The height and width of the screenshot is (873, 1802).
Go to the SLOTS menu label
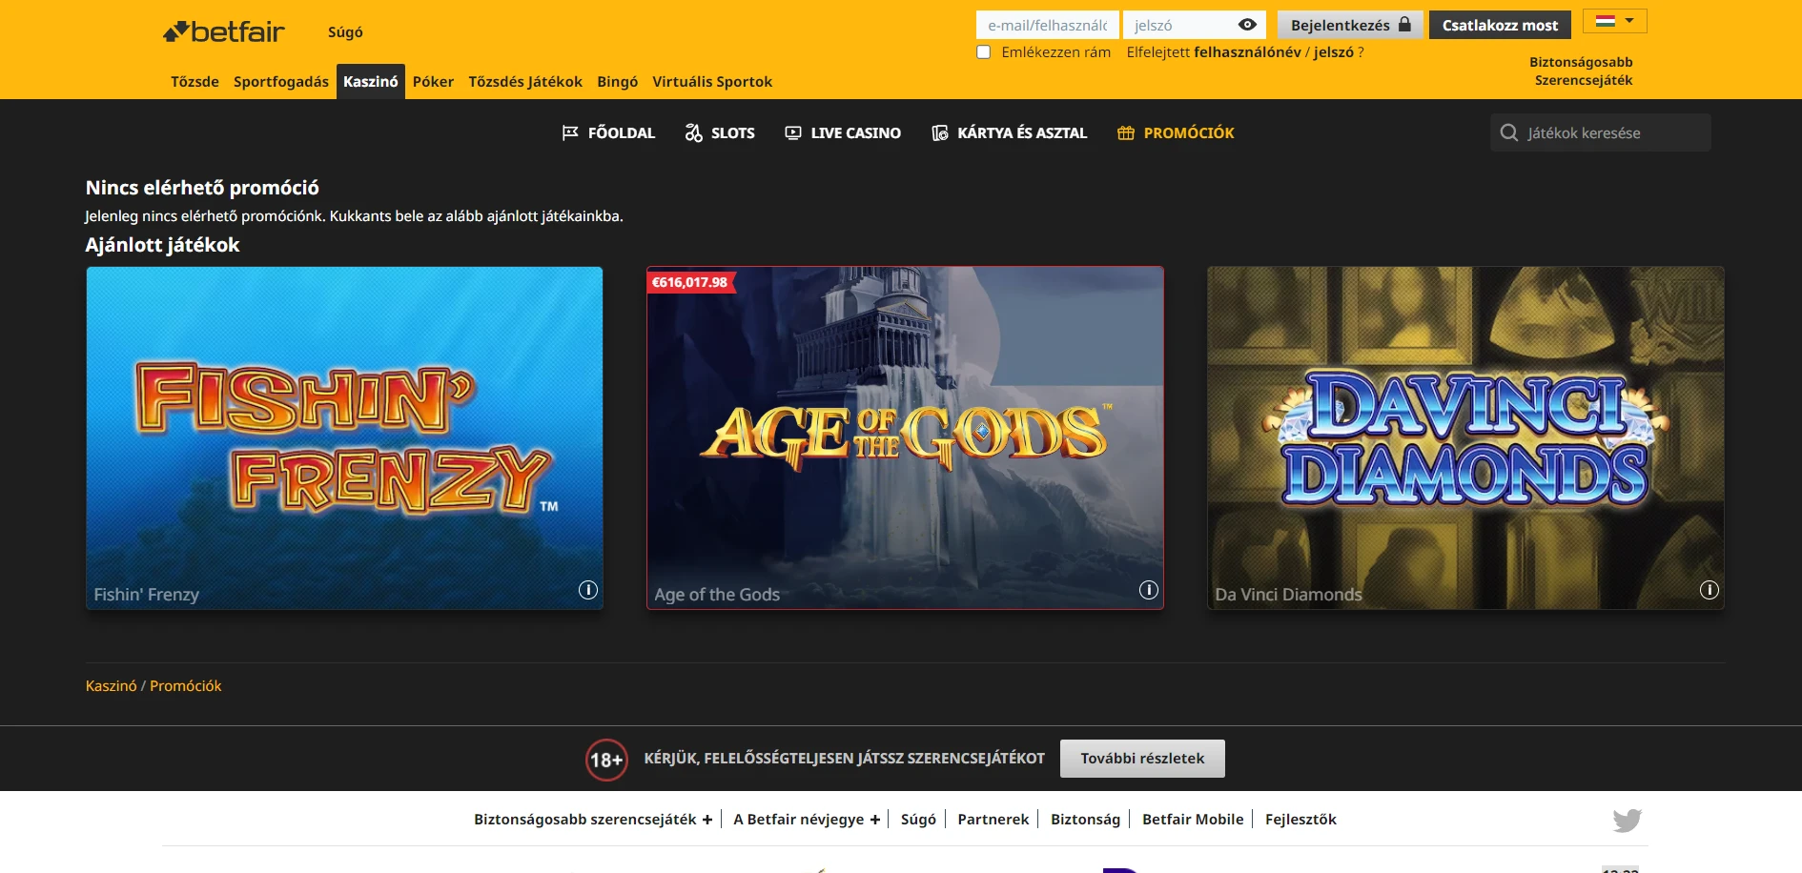[733, 133]
